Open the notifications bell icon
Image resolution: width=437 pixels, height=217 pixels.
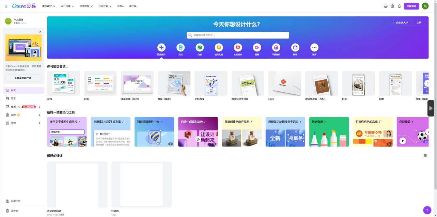click(x=399, y=6)
